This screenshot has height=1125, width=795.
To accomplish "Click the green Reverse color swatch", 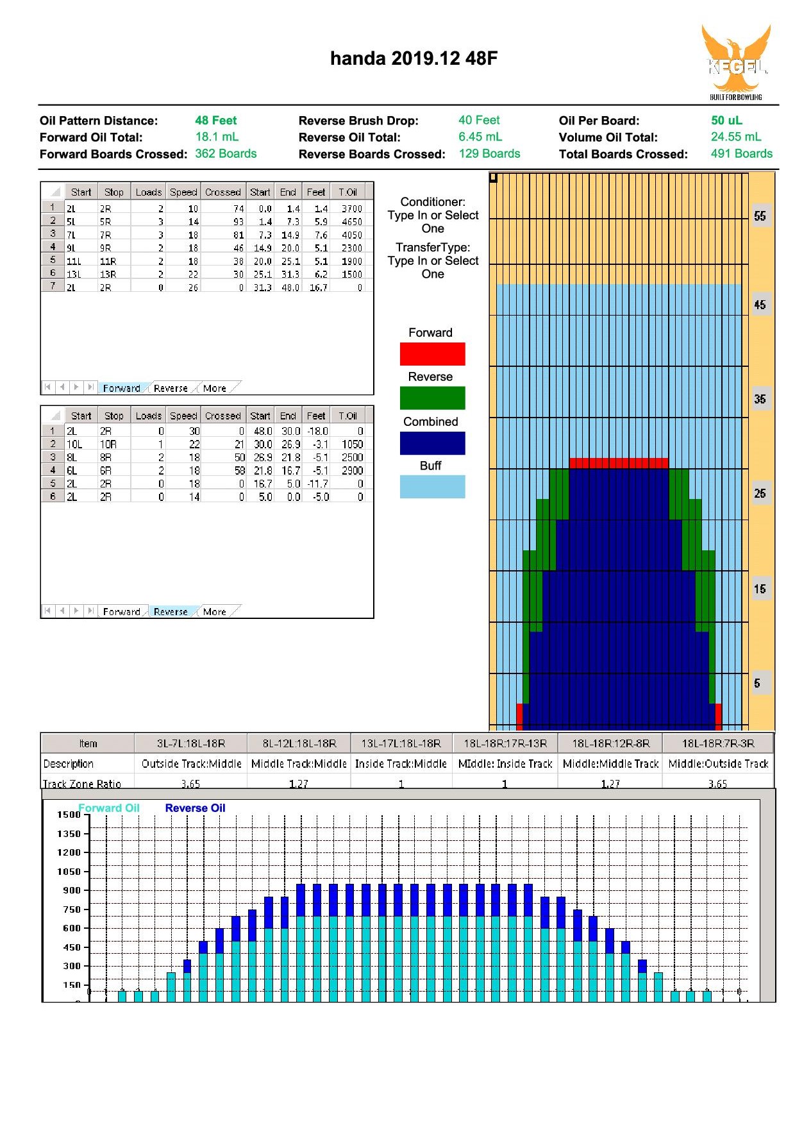I will [x=432, y=398].
